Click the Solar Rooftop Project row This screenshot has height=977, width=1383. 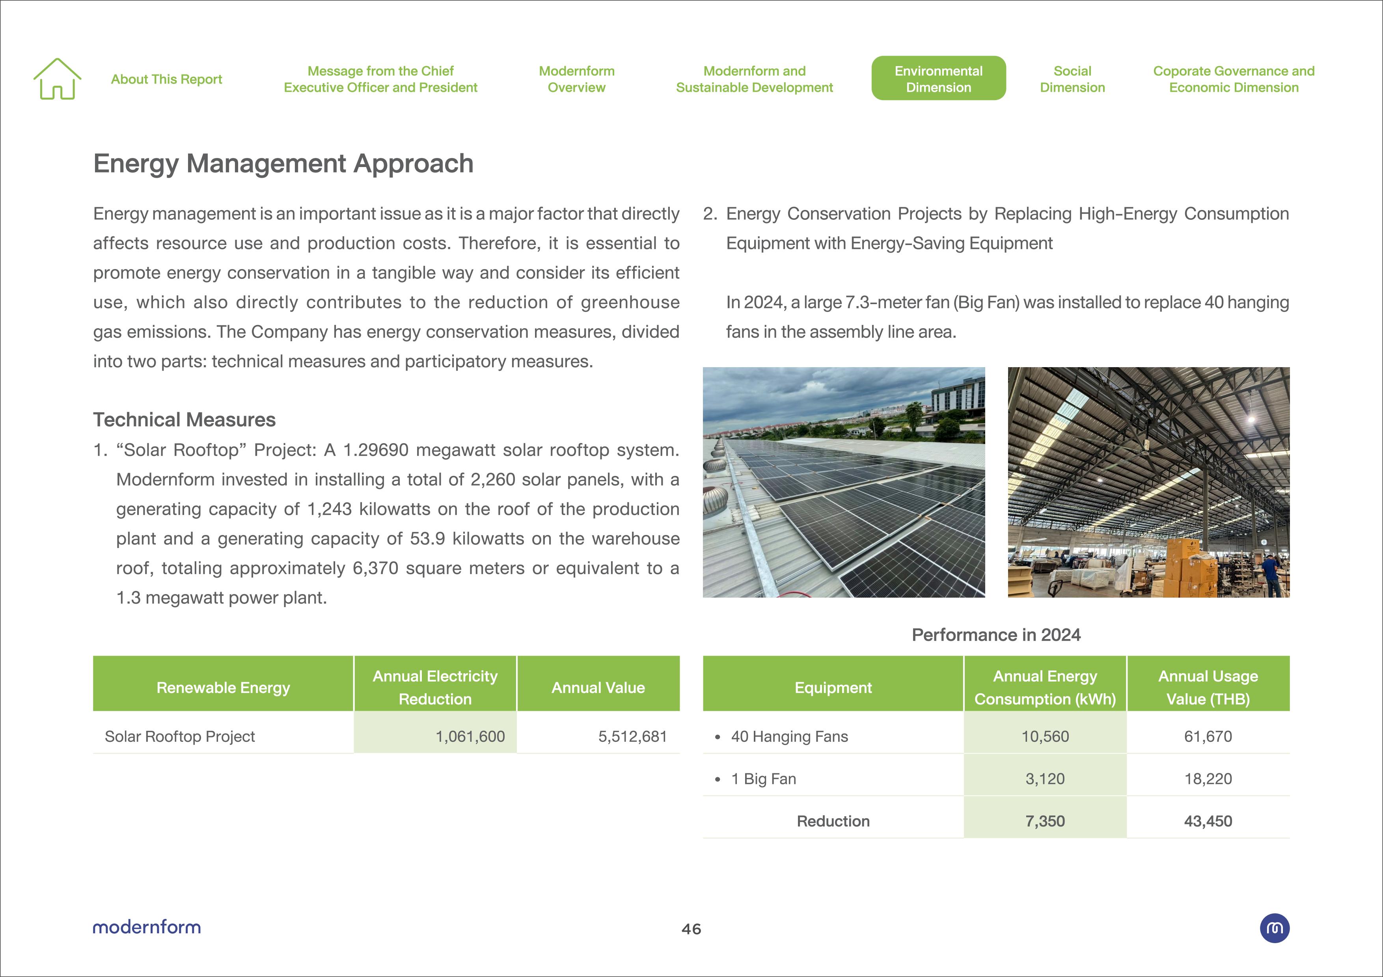[179, 736]
